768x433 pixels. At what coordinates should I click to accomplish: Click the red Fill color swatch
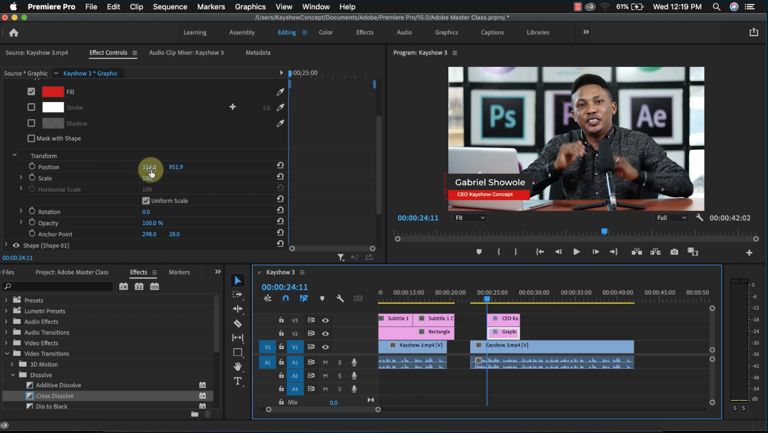(x=53, y=92)
